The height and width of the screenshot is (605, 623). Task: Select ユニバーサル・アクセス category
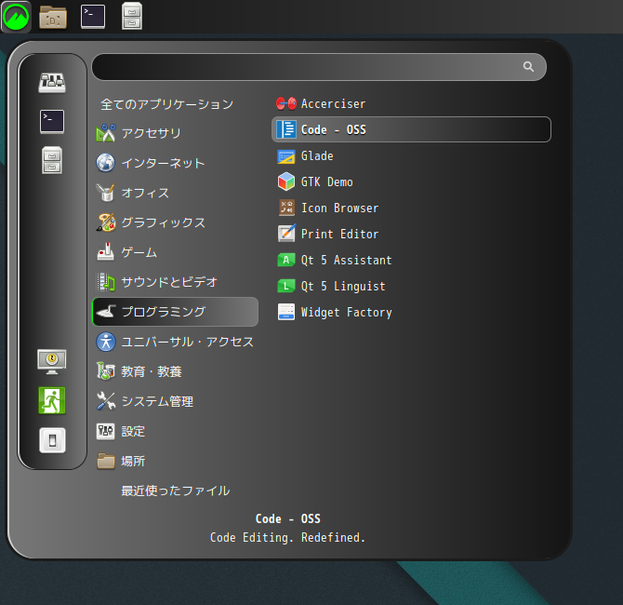pos(175,342)
